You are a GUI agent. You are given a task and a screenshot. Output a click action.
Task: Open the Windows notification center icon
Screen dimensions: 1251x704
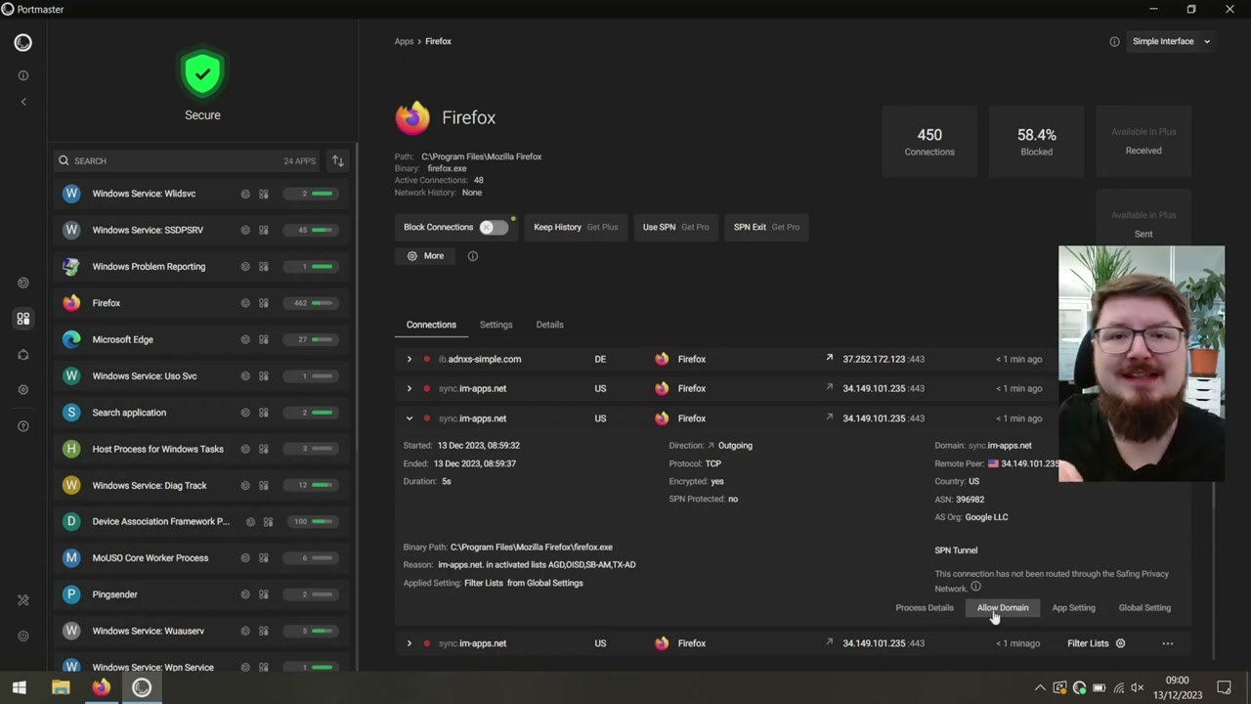(x=1225, y=687)
